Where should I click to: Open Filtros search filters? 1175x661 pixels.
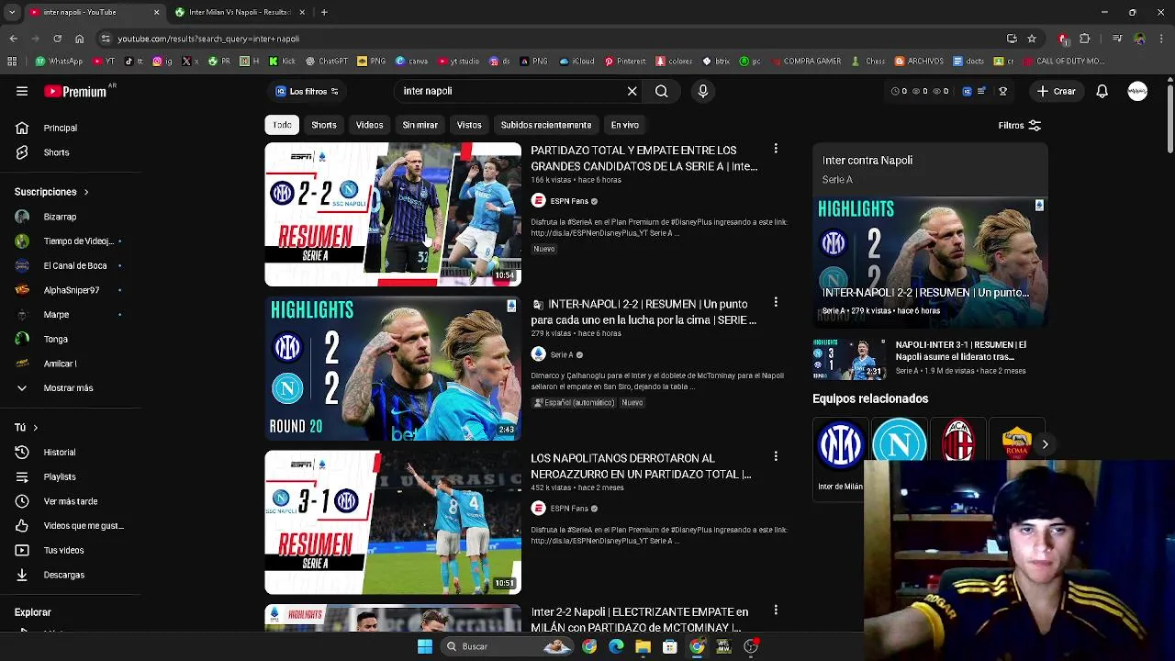(1019, 125)
